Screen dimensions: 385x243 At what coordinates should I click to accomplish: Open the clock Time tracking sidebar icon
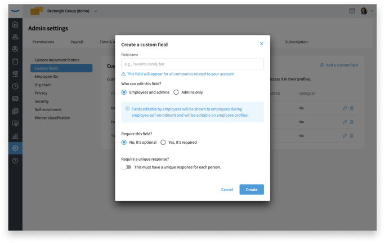tap(15, 86)
